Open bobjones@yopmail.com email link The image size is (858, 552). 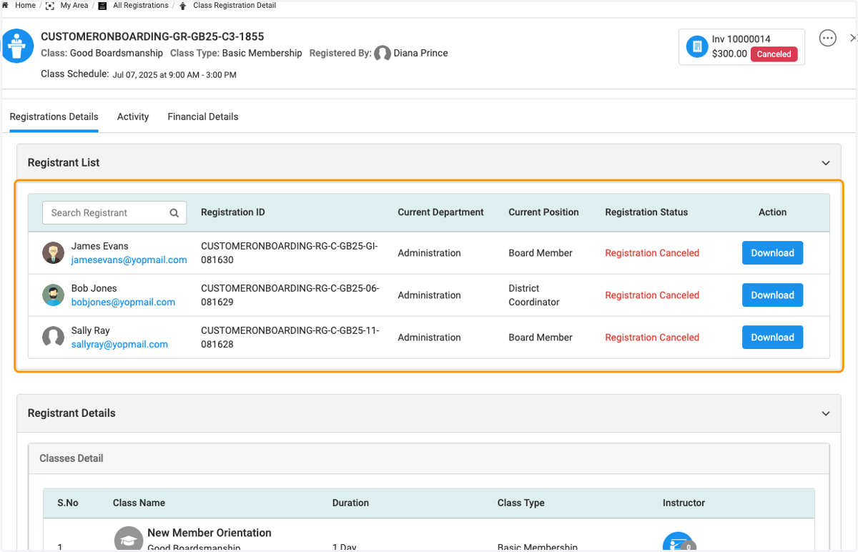pos(123,302)
